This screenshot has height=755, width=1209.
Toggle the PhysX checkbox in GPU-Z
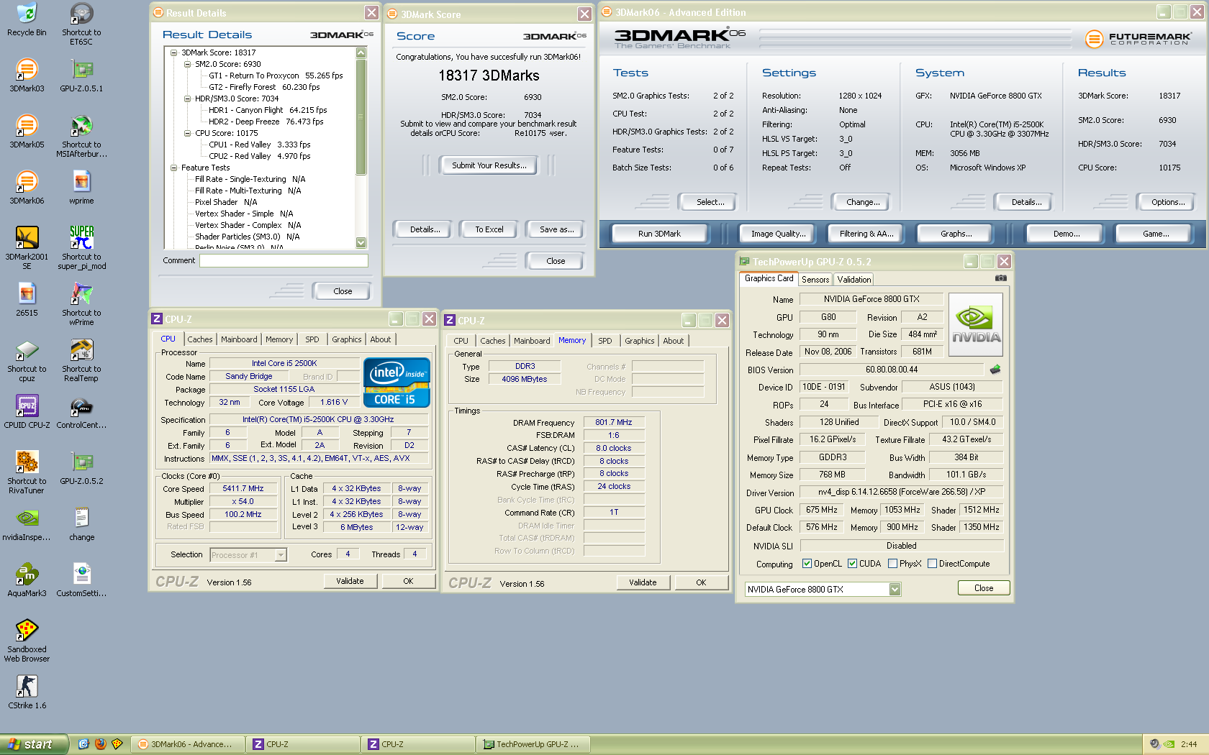pyautogui.click(x=892, y=564)
